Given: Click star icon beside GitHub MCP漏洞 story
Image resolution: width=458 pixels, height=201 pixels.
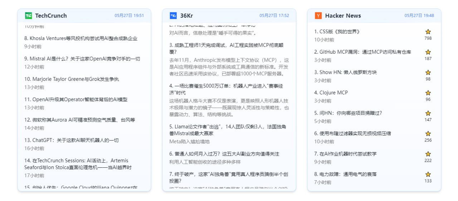Looking at the screenshot, I should pos(428,52).
